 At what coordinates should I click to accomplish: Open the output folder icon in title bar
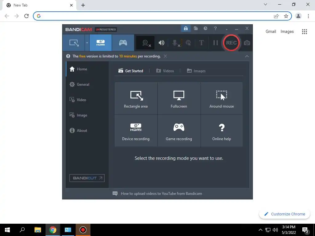tap(196, 29)
